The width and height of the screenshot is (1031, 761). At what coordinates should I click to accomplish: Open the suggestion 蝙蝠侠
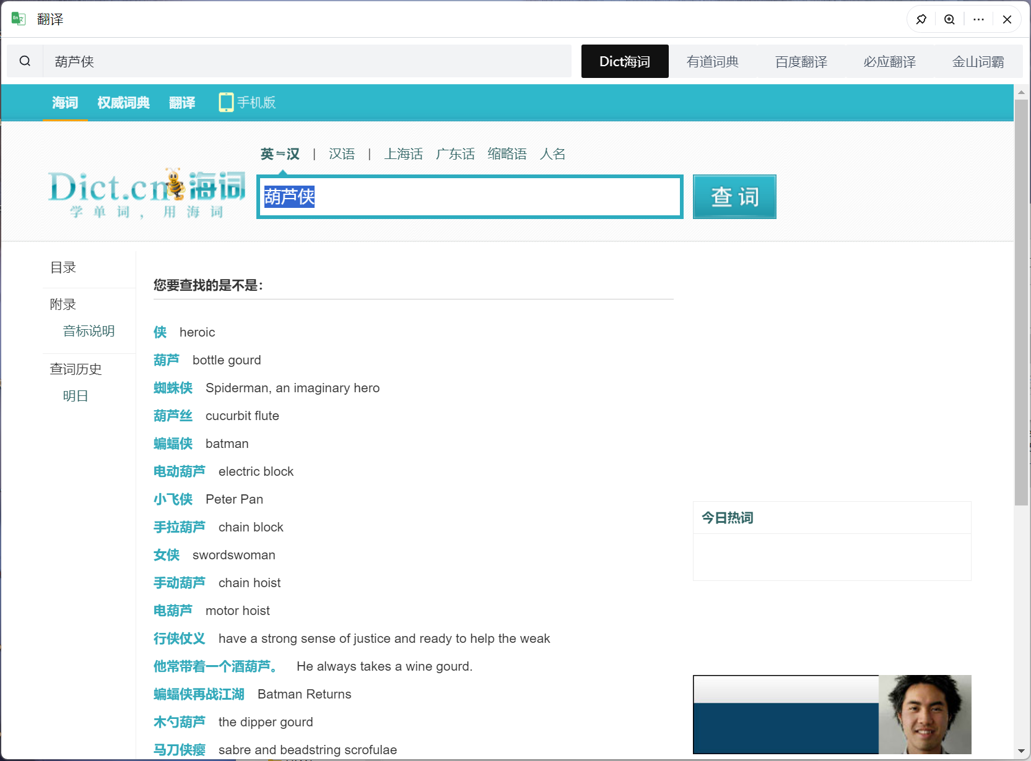pos(173,444)
